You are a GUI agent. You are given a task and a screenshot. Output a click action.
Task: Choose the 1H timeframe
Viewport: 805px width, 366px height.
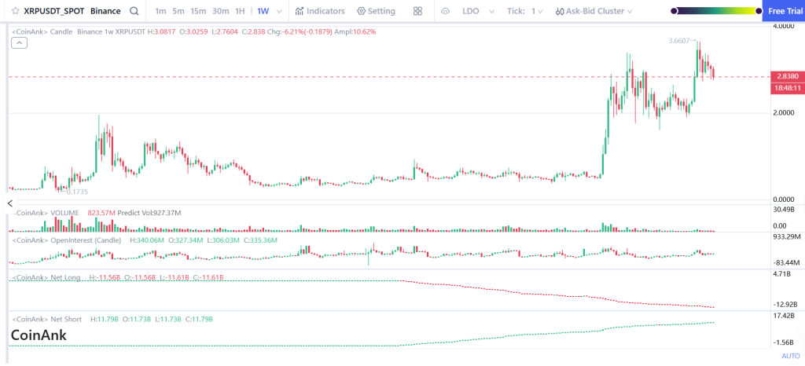pyautogui.click(x=240, y=11)
